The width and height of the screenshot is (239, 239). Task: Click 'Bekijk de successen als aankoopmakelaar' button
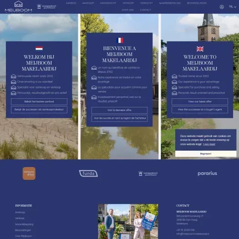pyautogui.click(x=39, y=110)
